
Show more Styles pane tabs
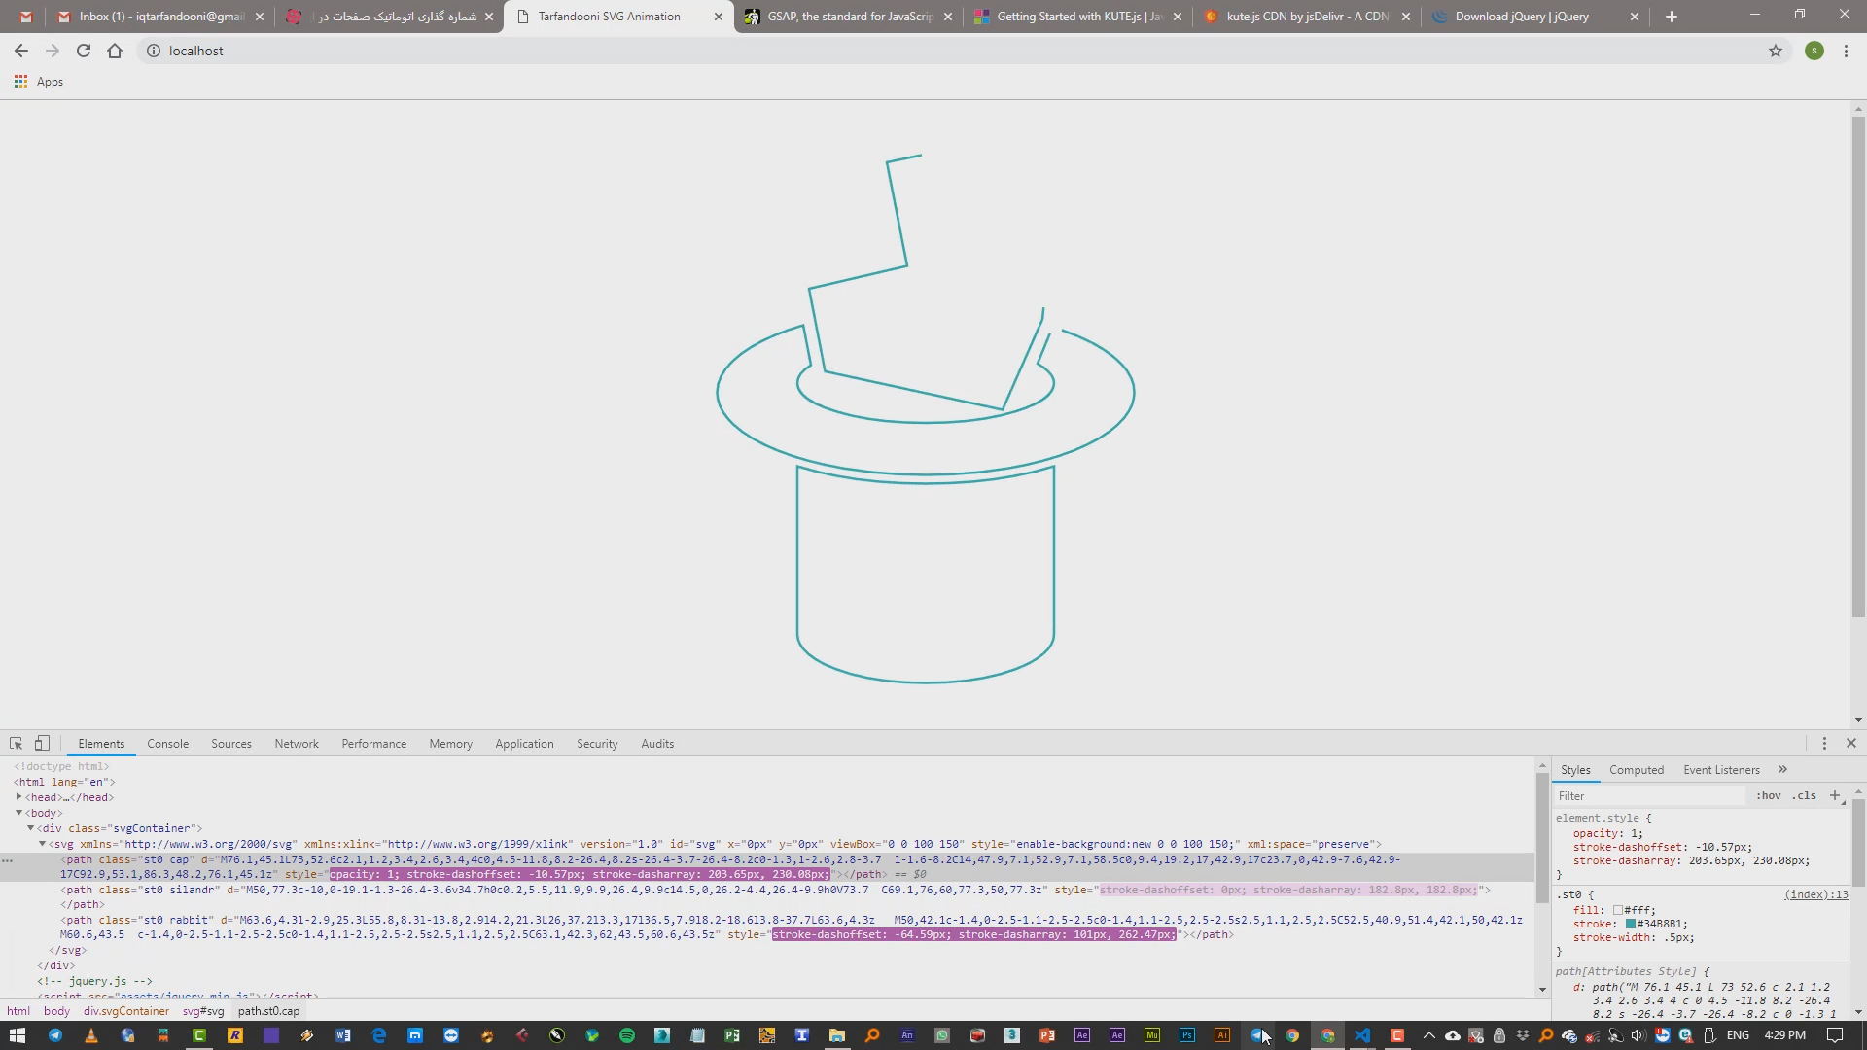click(x=1782, y=769)
